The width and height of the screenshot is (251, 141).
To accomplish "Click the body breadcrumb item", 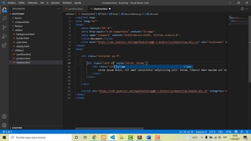I will pos(114,14).
